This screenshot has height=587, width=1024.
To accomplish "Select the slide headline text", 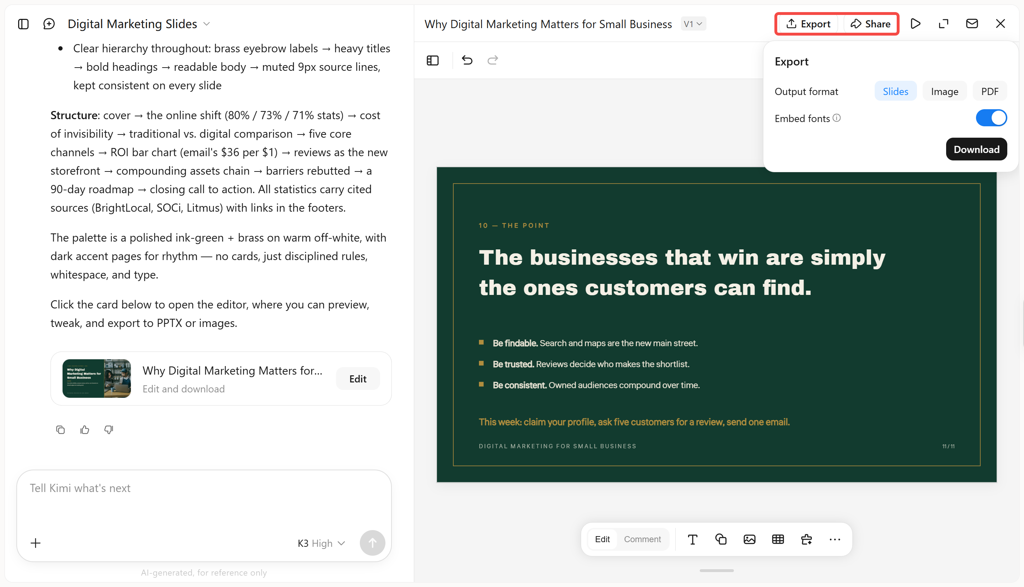I will coord(682,273).
